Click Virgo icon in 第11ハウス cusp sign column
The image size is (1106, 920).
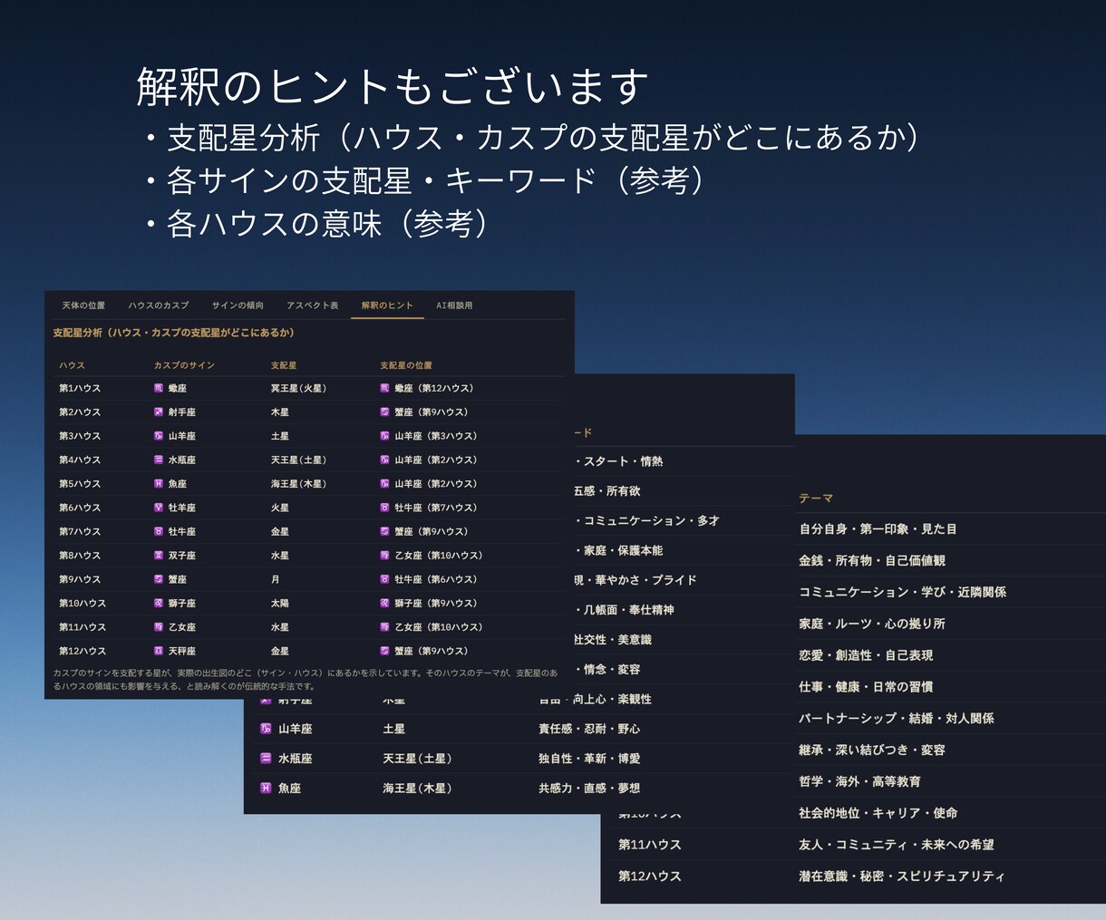pos(159,627)
